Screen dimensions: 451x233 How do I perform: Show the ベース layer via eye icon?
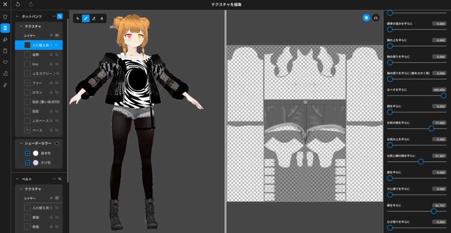[x=57, y=130]
